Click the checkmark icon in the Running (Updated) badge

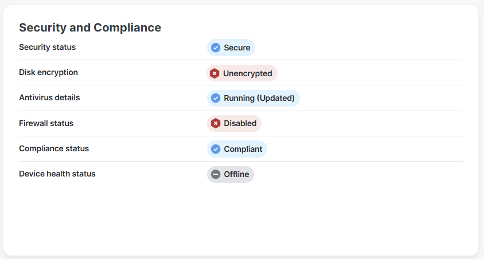point(216,98)
